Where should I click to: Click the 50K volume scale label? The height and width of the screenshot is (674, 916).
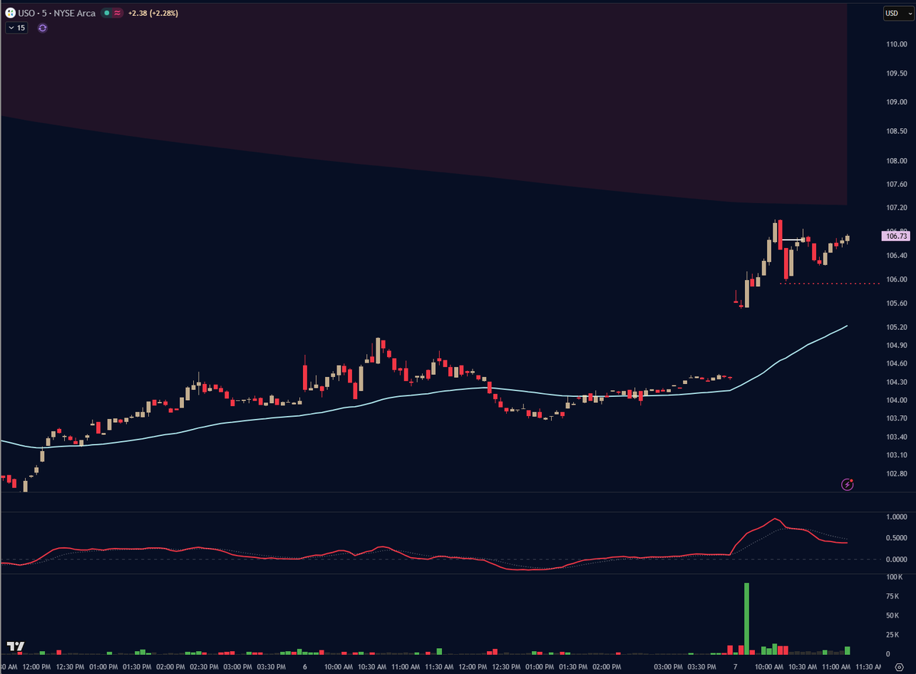(x=892, y=615)
